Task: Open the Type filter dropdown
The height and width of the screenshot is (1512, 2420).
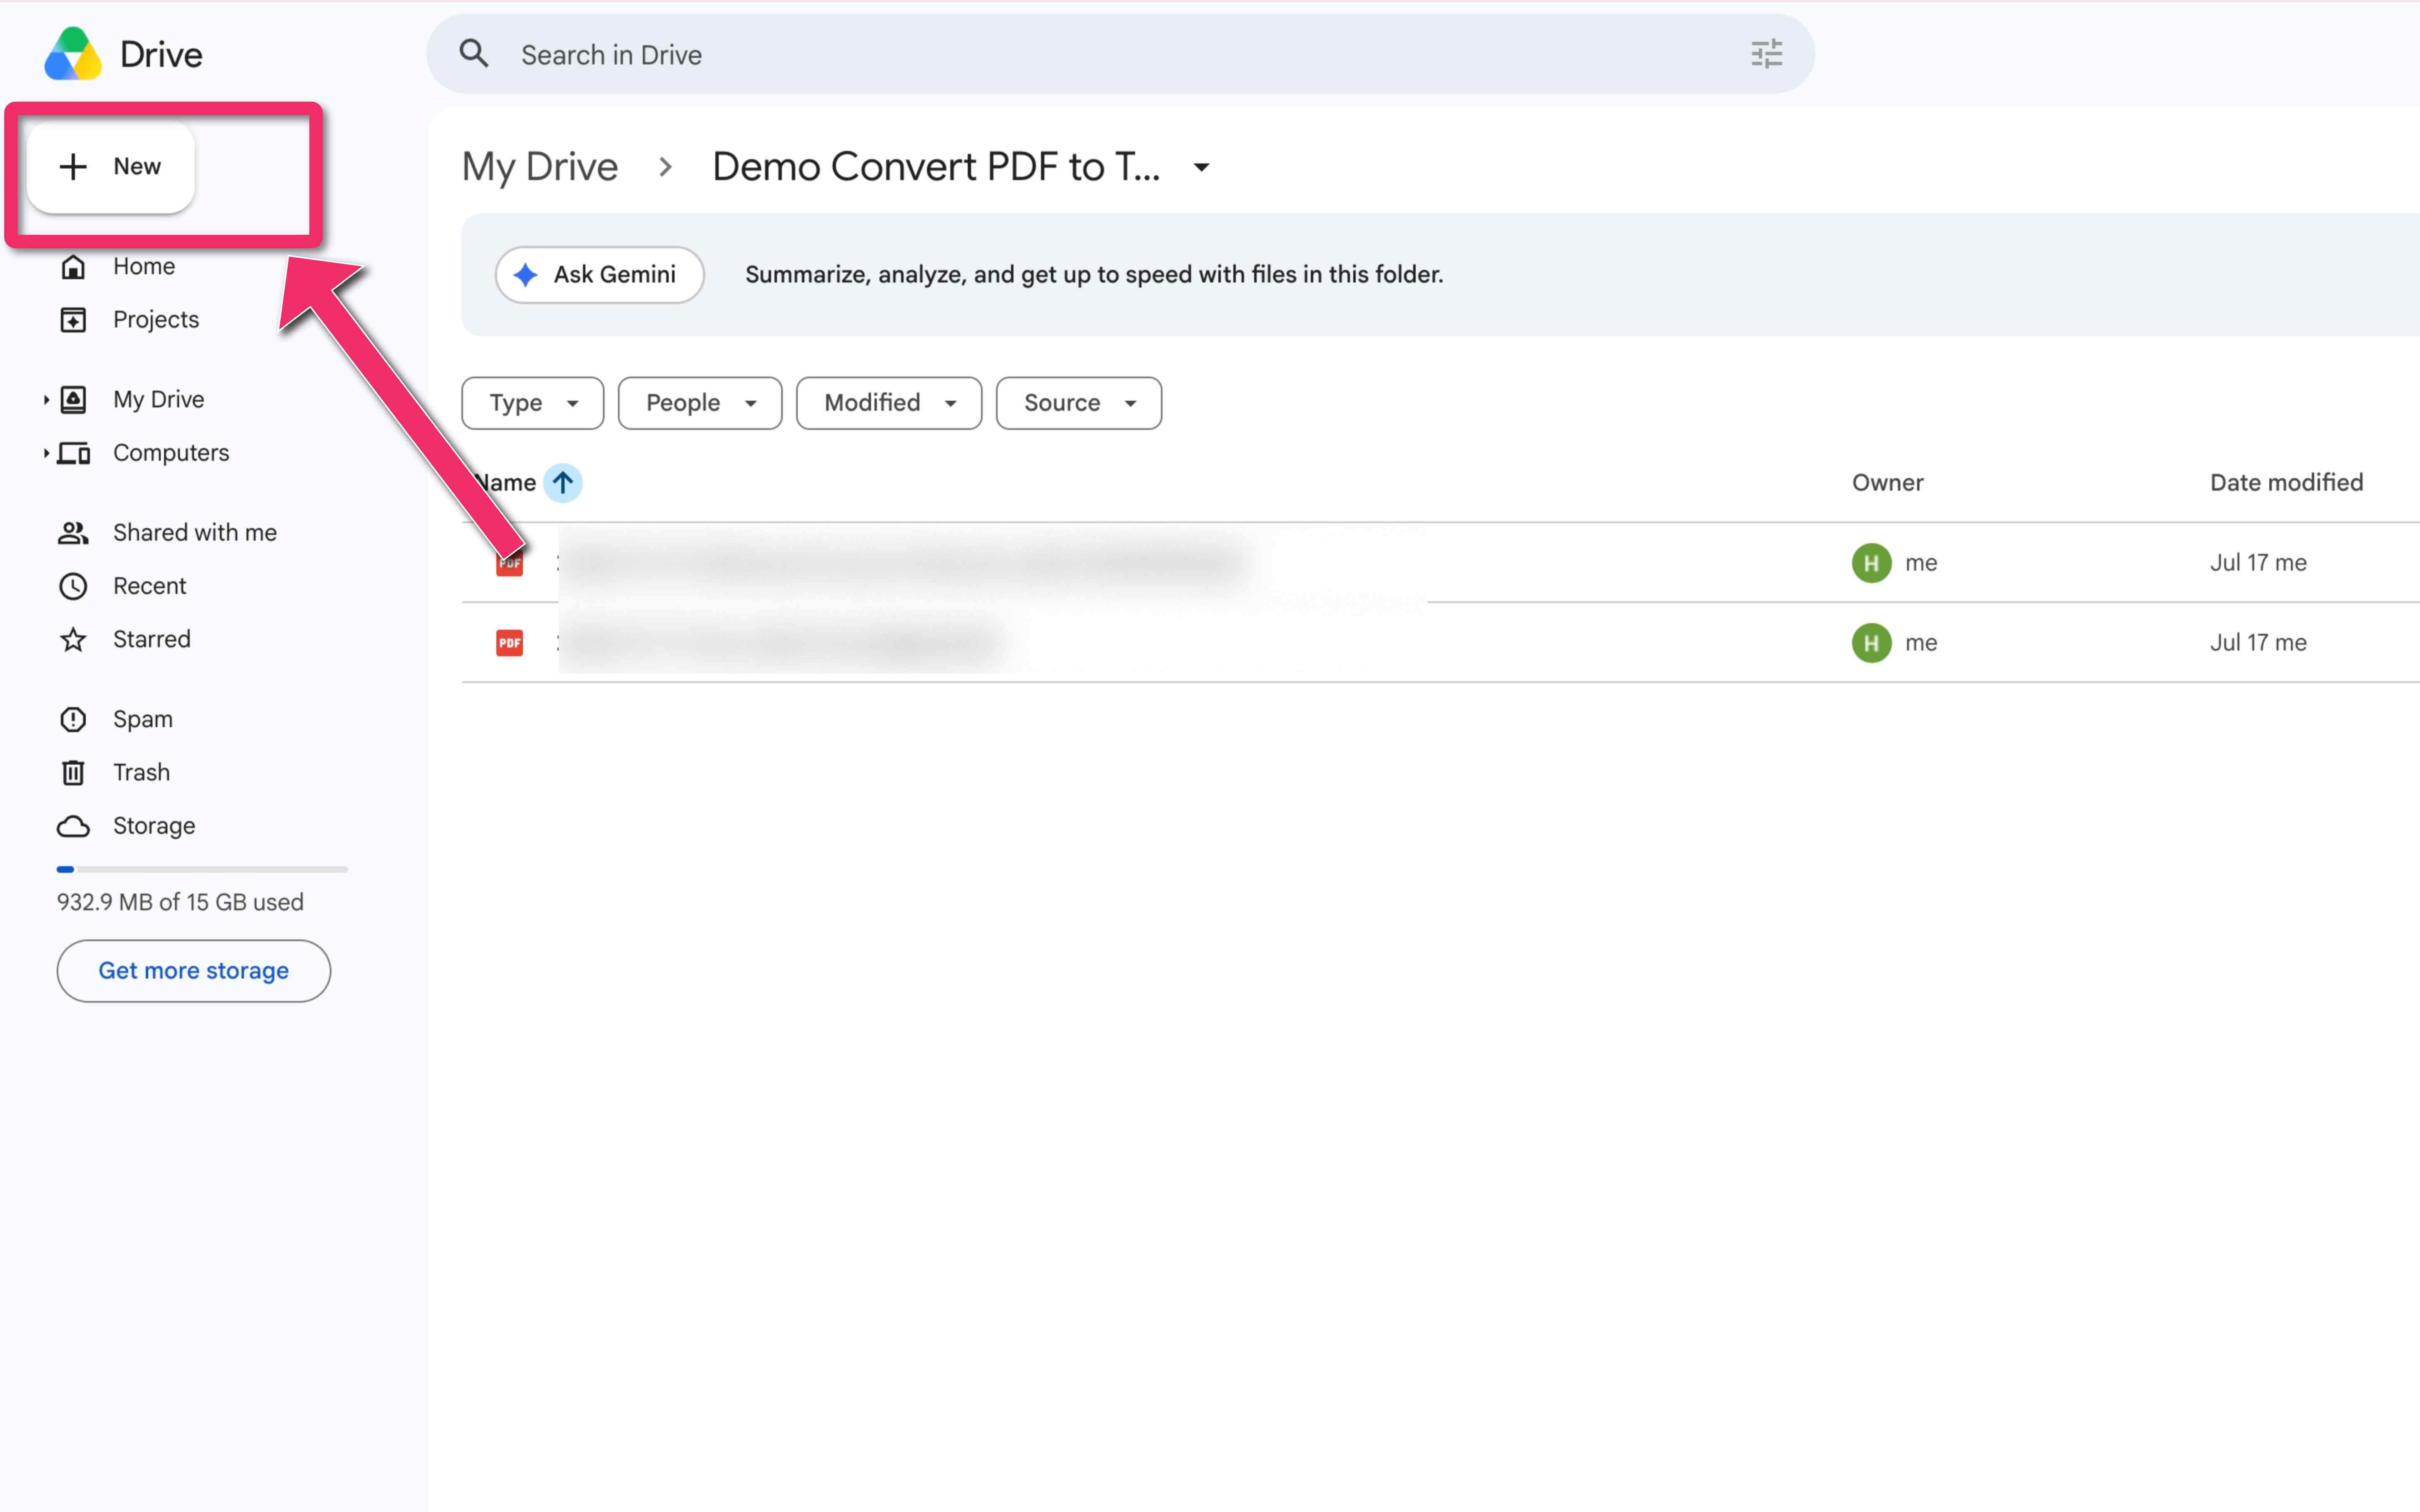Action: point(533,403)
